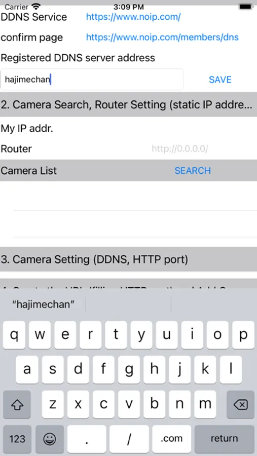Image resolution: width=257 pixels, height=456 pixels.
Task: Save the registered DDNS server address
Action: pyautogui.click(x=220, y=80)
